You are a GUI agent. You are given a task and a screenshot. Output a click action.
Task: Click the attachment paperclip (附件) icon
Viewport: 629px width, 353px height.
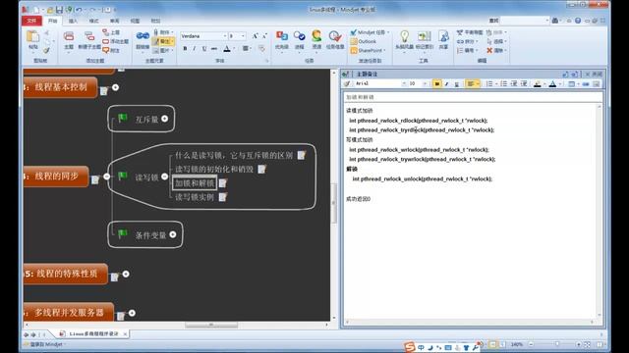(156, 32)
